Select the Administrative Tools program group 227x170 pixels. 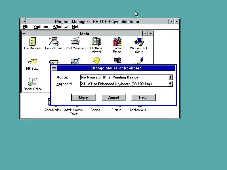pyautogui.click(x=74, y=112)
